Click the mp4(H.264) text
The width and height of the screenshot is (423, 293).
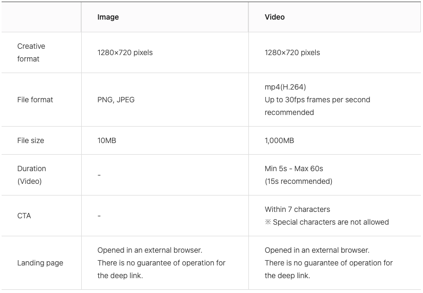(x=285, y=87)
